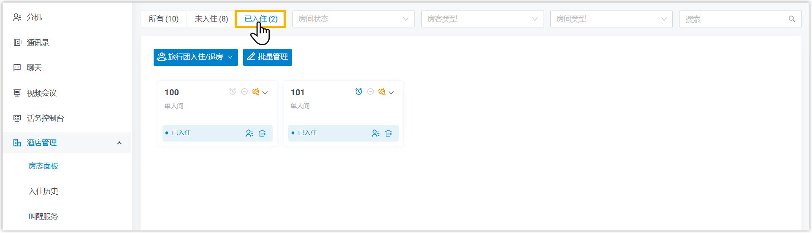Open the 房间状态 dropdown filter

point(353,19)
